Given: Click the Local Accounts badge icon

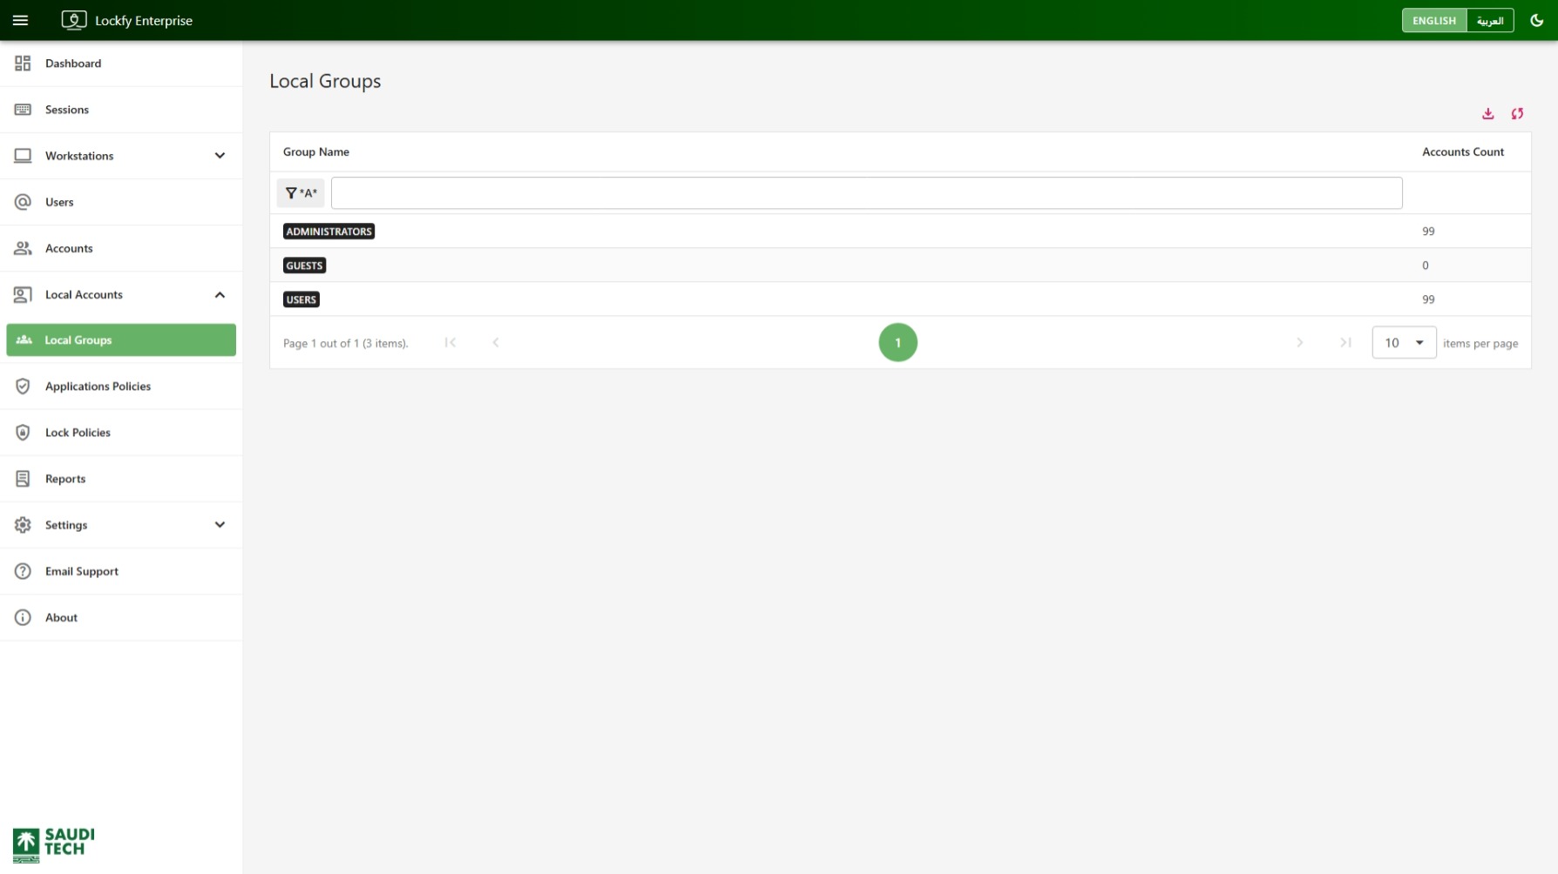Looking at the screenshot, I should (23, 294).
